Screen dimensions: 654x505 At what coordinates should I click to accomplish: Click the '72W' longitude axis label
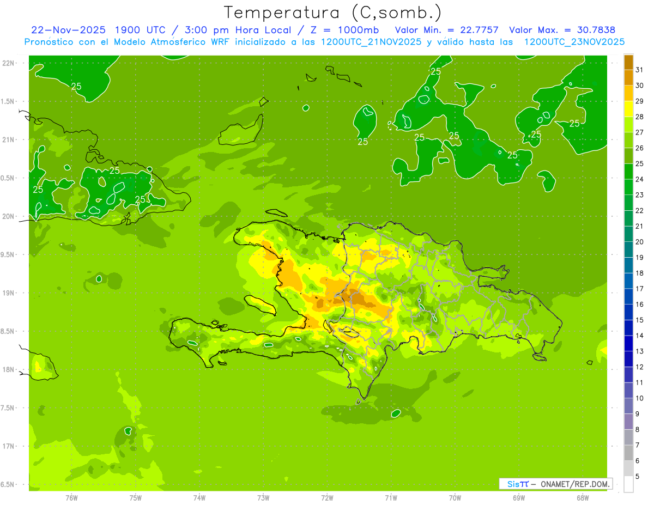pyautogui.click(x=327, y=498)
